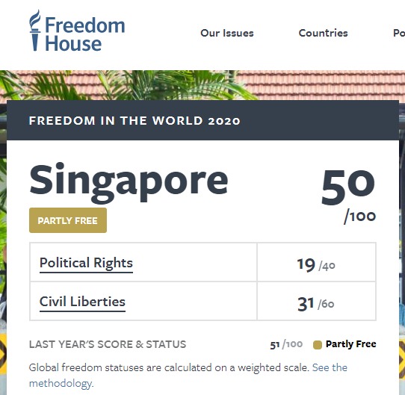Click the gold Partly Free status dot
405x395 pixels.
click(318, 345)
